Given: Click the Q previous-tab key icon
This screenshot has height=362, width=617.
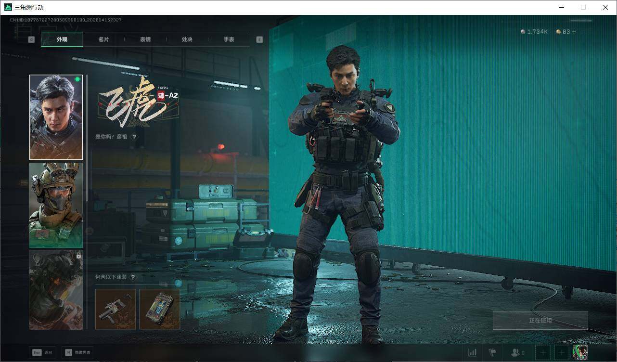Looking at the screenshot, I should [x=31, y=39].
